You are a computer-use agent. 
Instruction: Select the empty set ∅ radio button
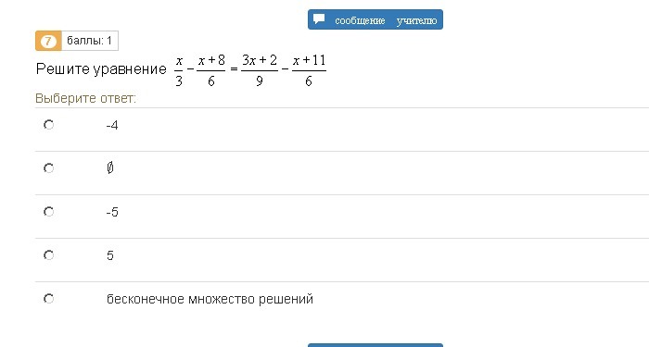[49, 168]
